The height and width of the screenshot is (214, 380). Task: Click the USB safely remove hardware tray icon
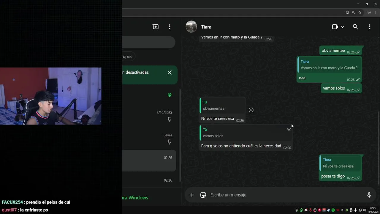(351, 210)
